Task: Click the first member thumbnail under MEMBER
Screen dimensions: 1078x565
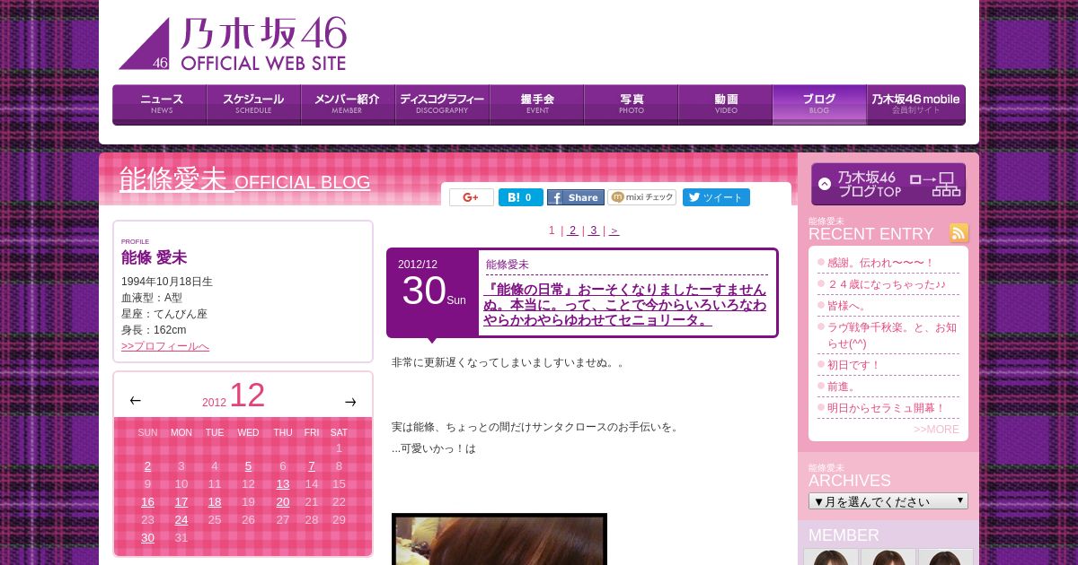Action: click(831, 557)
